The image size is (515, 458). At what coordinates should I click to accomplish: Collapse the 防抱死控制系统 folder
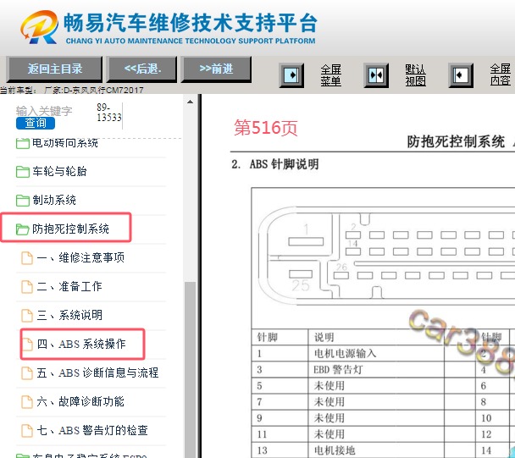coord(70,229)
